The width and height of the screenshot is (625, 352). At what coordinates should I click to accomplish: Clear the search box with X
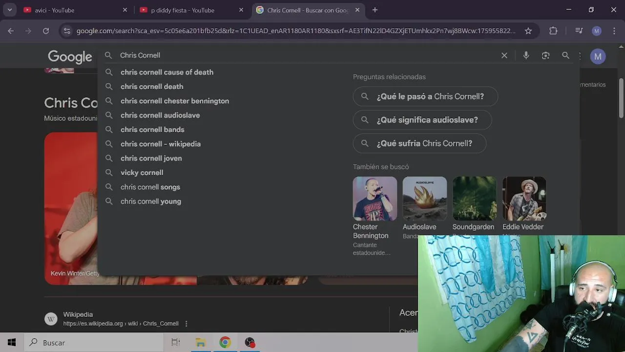(x=504, y=55)
